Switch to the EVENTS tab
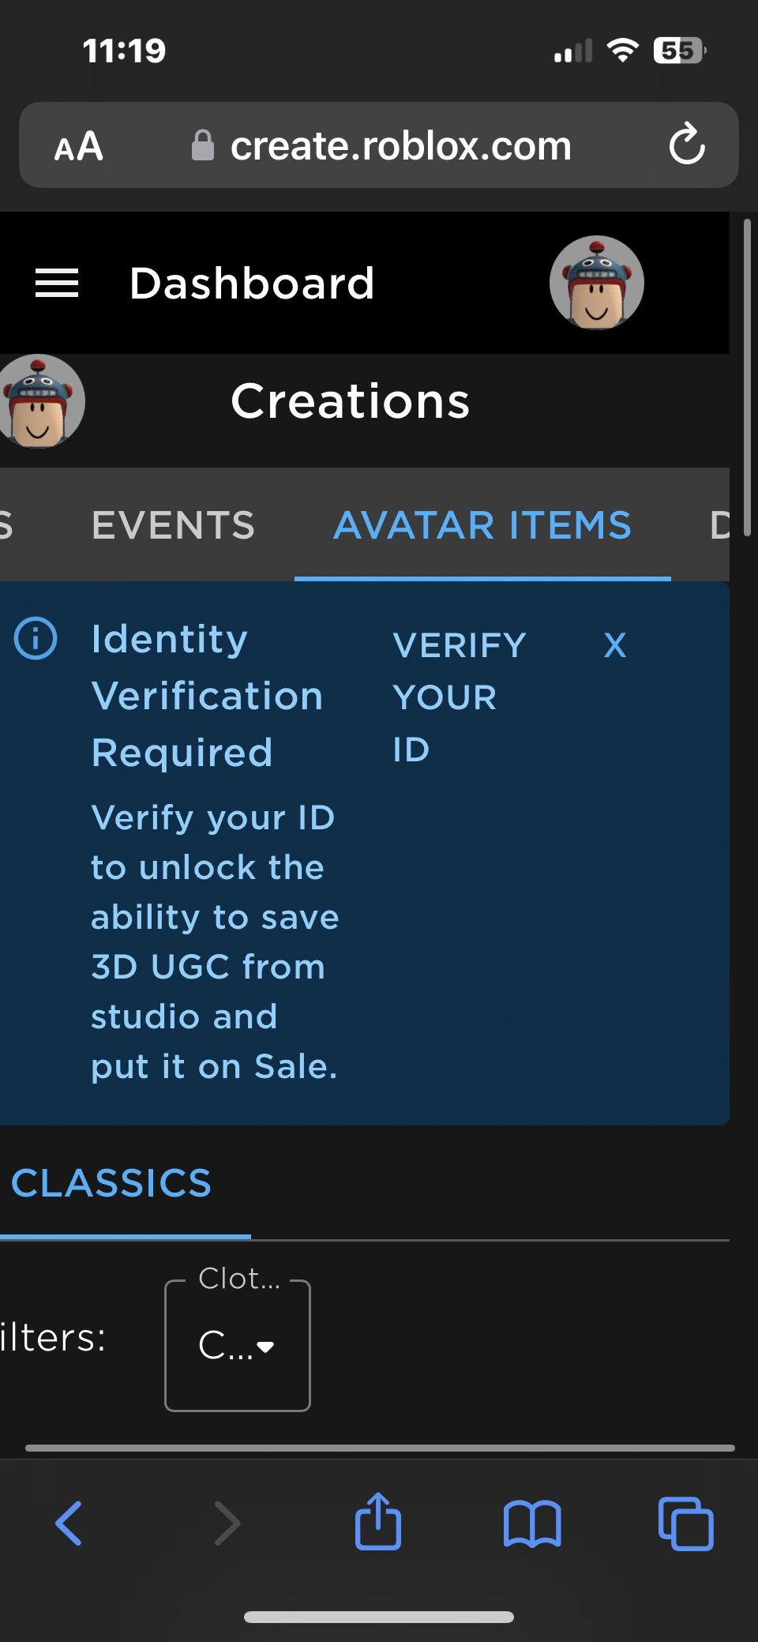758x1642 pixels. [173, 524]
